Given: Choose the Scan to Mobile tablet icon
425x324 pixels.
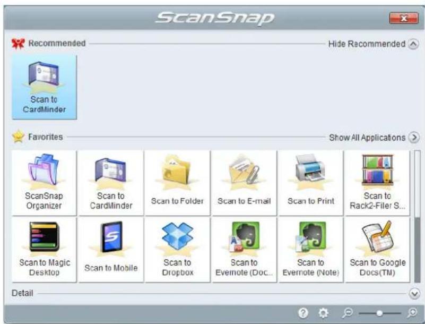Looking at the screenshot, I should (111, 250).
